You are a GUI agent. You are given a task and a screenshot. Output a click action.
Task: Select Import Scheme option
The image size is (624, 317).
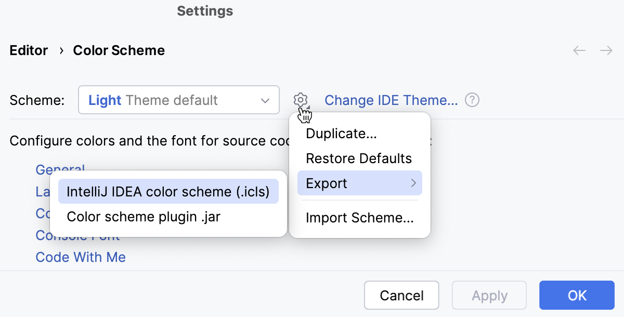358,218
